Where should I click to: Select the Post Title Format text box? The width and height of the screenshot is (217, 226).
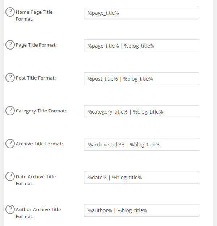(141, 79)
